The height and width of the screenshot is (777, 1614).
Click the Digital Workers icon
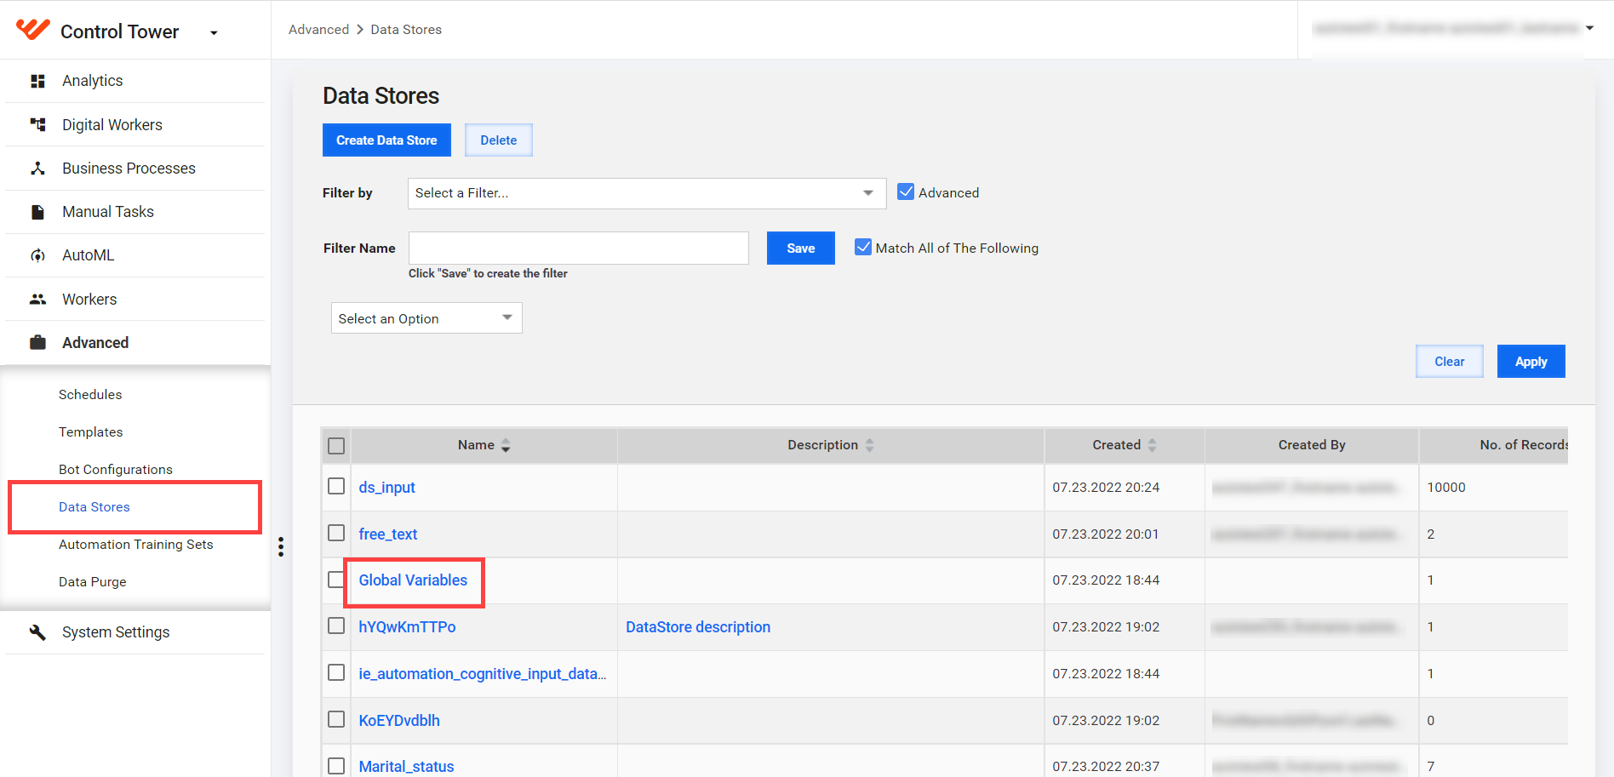coord(37,125)
